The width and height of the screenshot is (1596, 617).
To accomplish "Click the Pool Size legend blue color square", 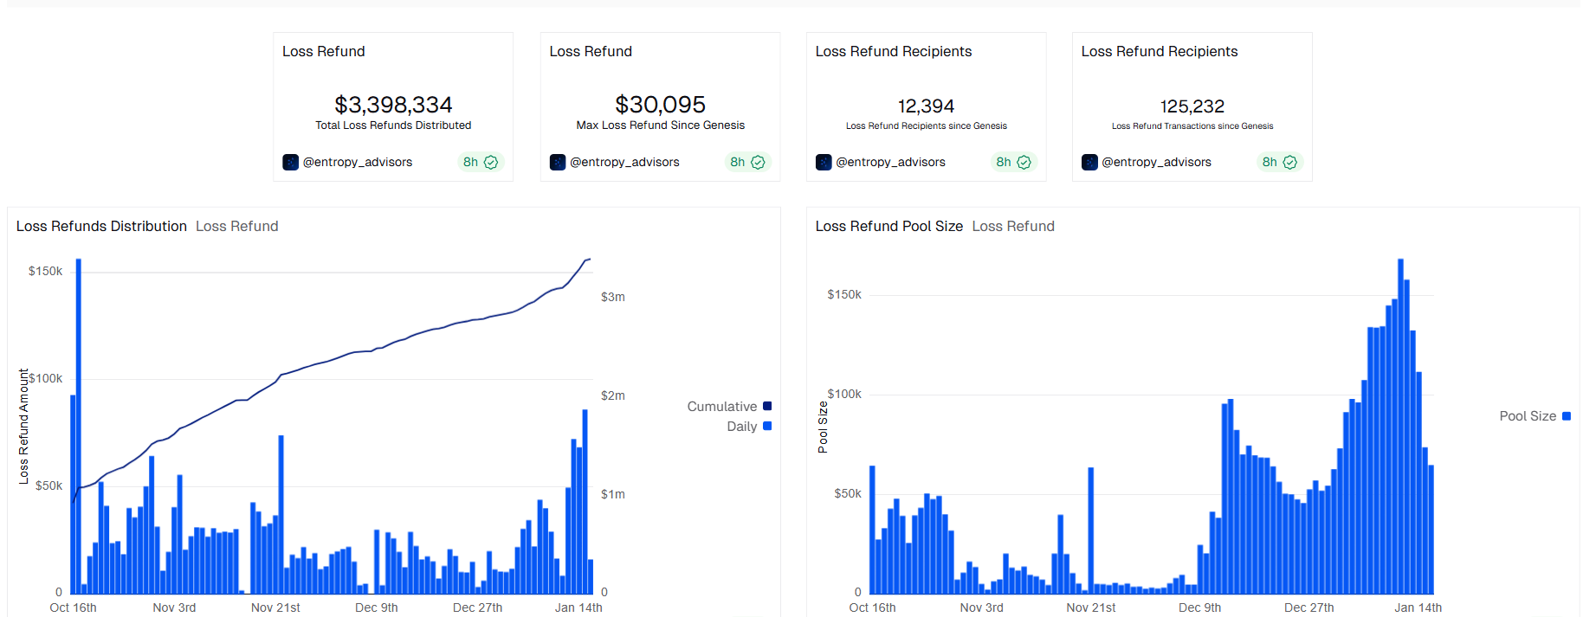I will coord(1566,416).
